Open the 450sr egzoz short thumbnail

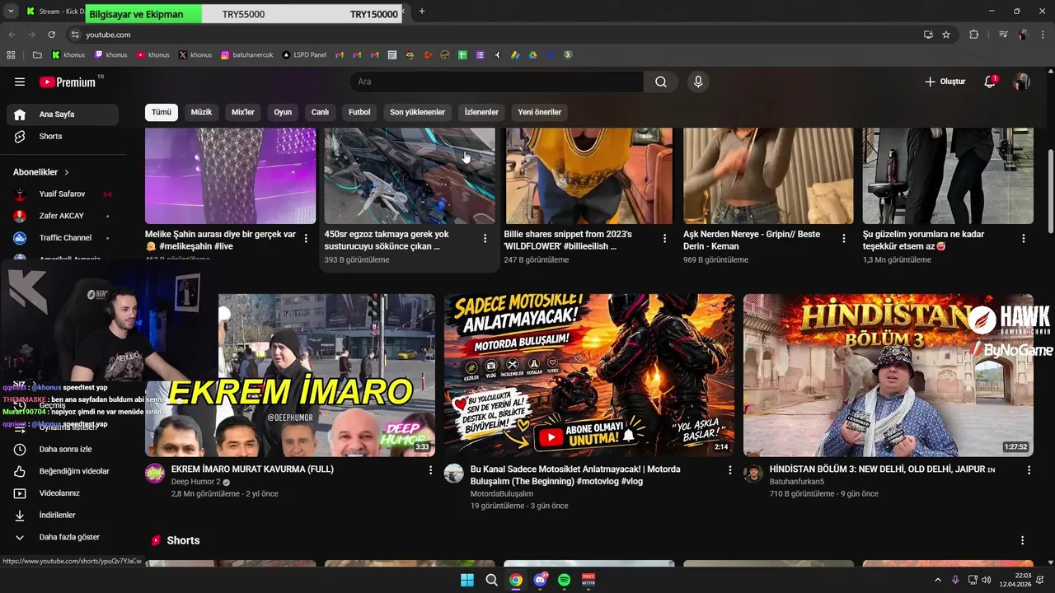[410, 175]
